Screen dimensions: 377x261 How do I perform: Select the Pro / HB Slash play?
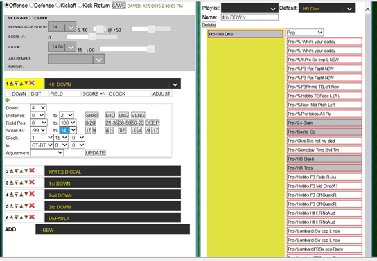[x=324, y=159]
